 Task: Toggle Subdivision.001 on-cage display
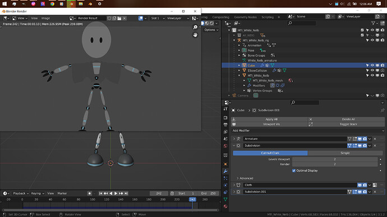[x=349, y=192]
